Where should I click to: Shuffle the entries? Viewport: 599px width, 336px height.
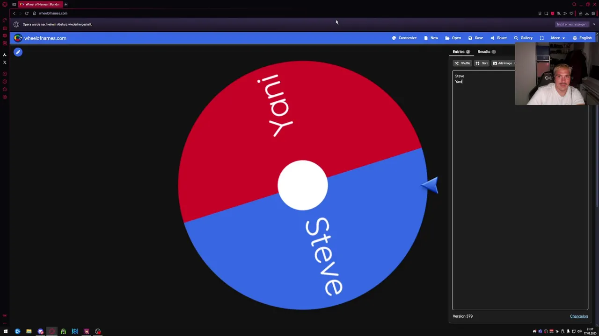tap(462, 63)
